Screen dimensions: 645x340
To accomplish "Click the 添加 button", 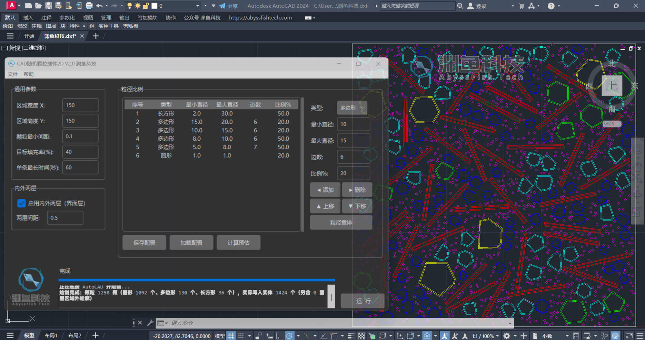I will coord(325,190).
